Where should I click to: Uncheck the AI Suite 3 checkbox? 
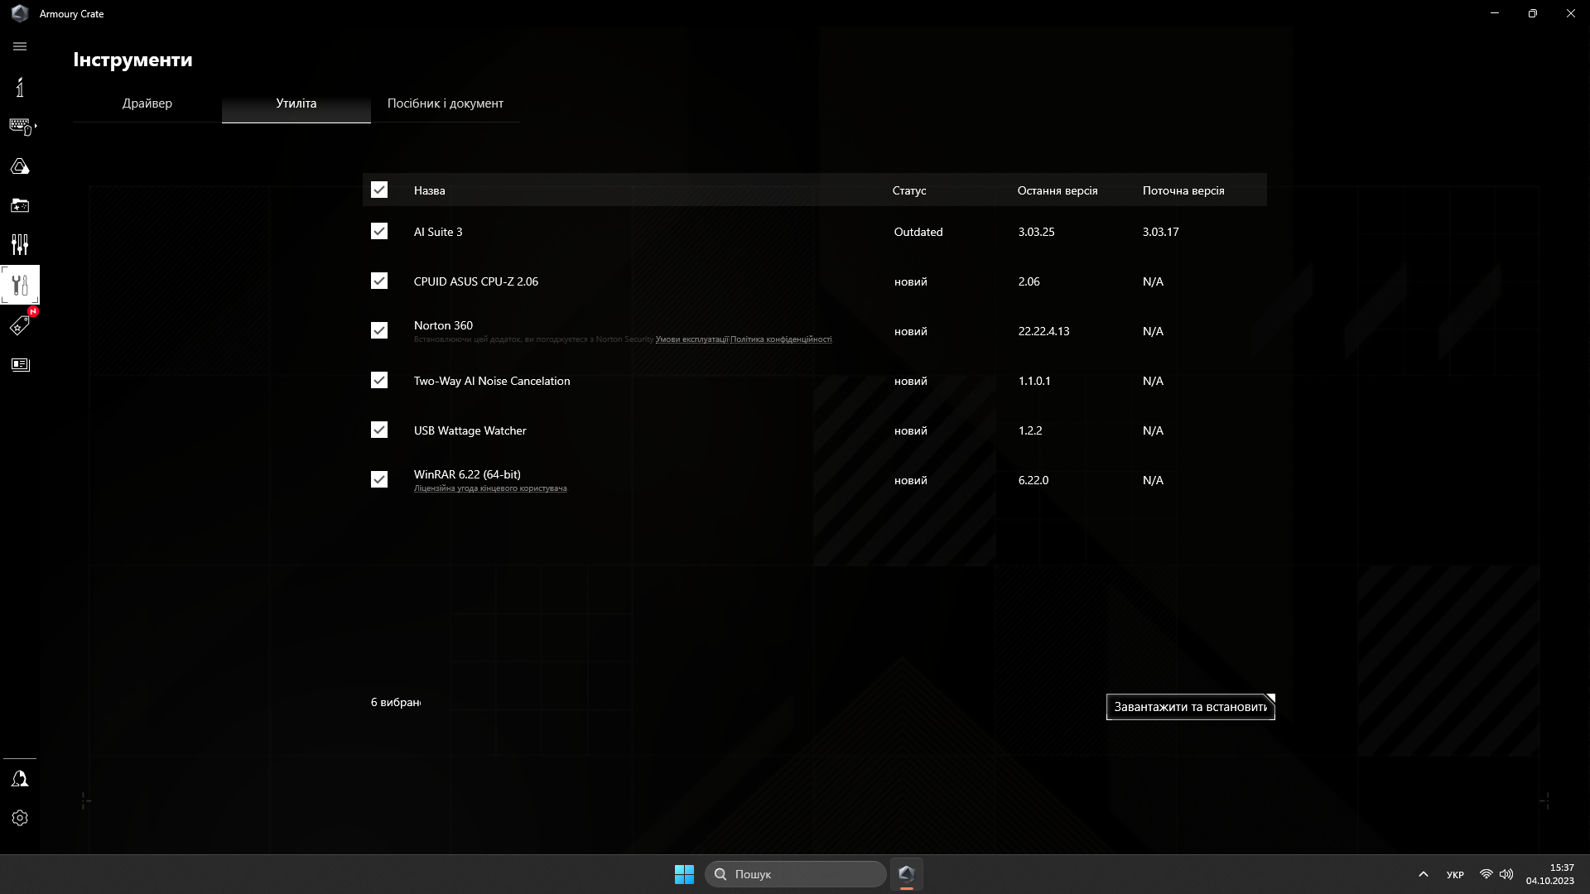point(379,232)
